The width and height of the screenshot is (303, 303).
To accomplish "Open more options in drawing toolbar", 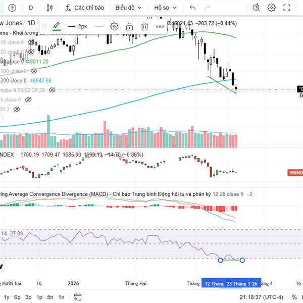I will (160, 26).
